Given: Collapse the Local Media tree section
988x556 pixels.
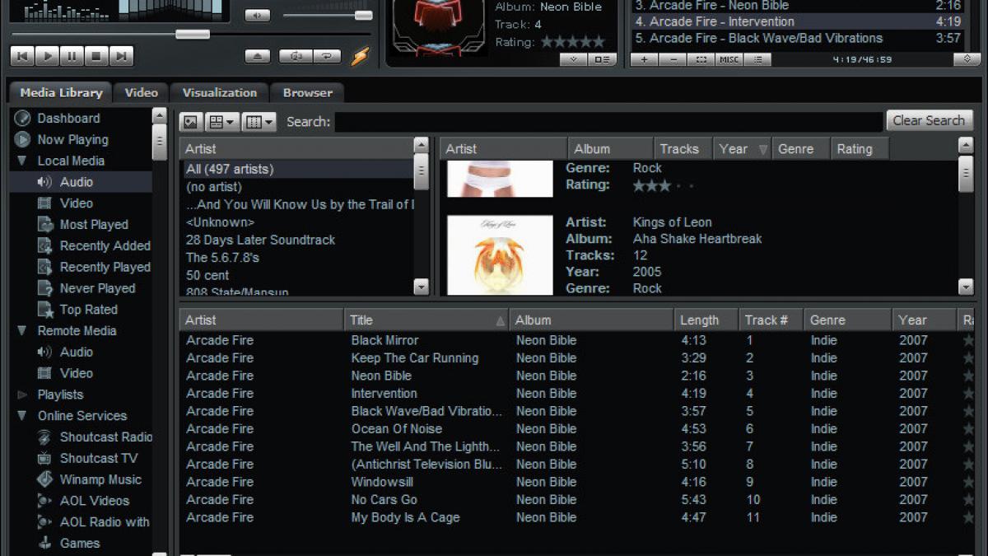Looking at the screenshot, I should pos(22,161).
